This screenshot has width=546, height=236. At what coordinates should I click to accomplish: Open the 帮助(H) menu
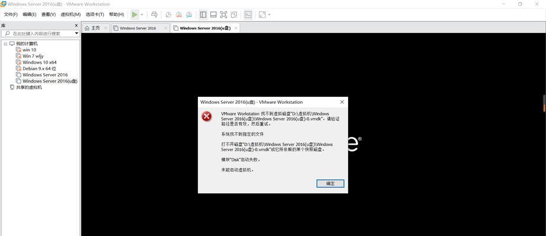(116, 15)
